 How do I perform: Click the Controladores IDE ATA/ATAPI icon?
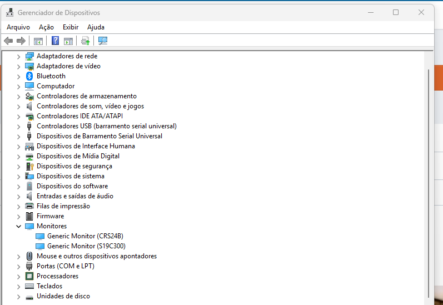point(29,116)
